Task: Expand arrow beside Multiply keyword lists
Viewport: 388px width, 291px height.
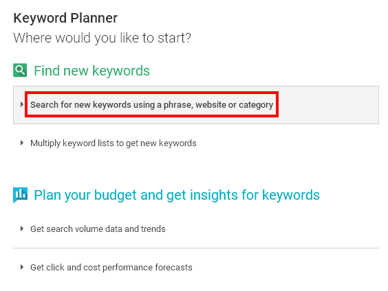Action: 22,143
